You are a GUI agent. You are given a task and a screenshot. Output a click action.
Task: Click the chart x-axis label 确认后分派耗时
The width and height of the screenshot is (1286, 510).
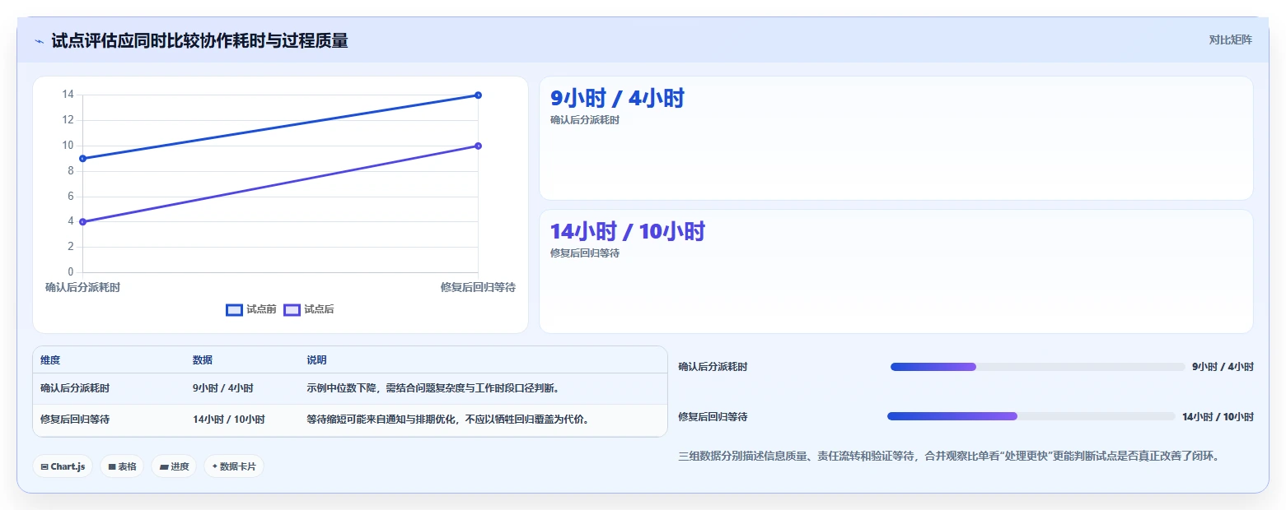[x=82, y=287]
